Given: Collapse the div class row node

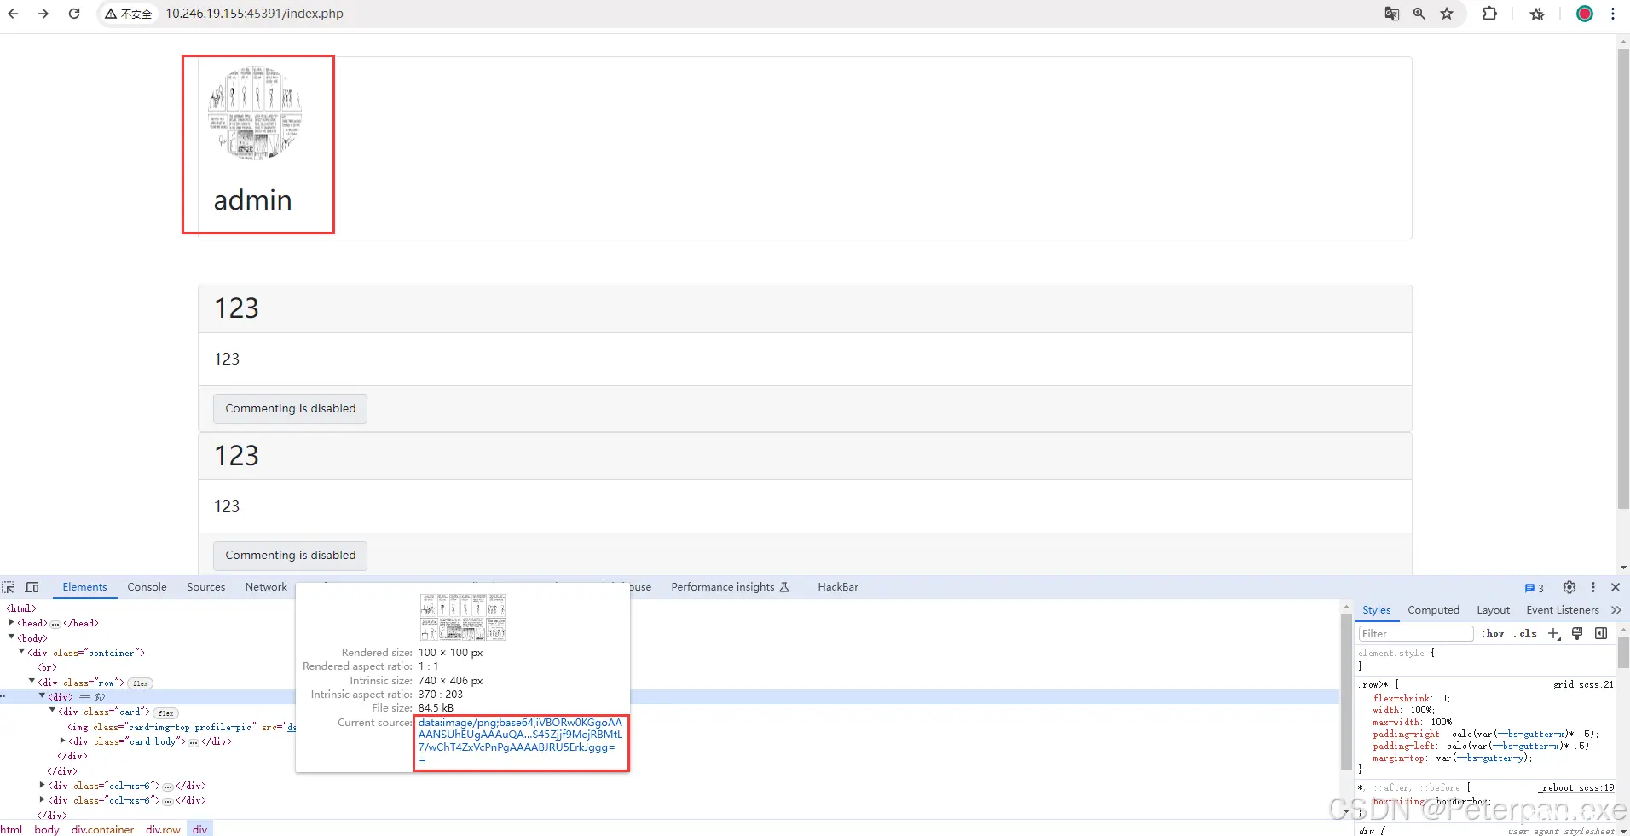Looking at the screenshot, I should point(32,682).
